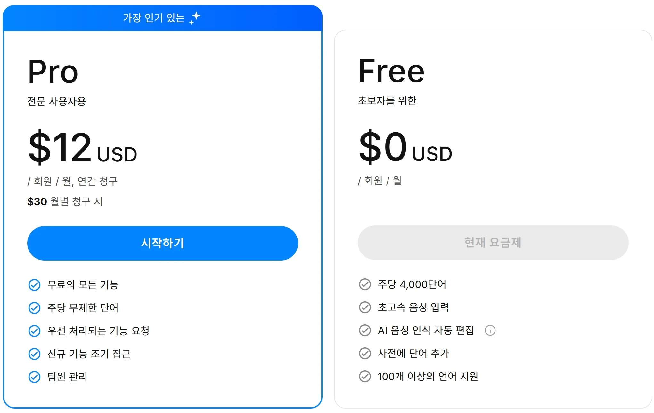This screenshot has width=654, height=413.
Task: Click the checkmark beside 초고속 음성 입력
Action: (364, 307)
